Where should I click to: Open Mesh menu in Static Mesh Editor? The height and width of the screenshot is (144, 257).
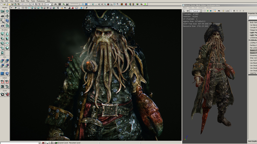coord(185,8)
